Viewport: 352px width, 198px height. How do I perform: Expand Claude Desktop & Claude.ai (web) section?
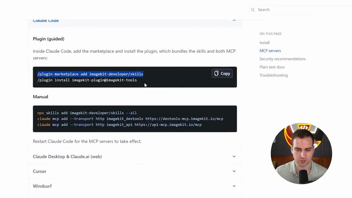(134, 156)
